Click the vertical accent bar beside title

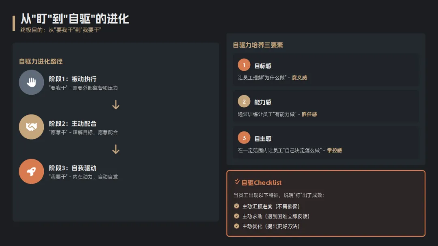(x=14, y=23)
